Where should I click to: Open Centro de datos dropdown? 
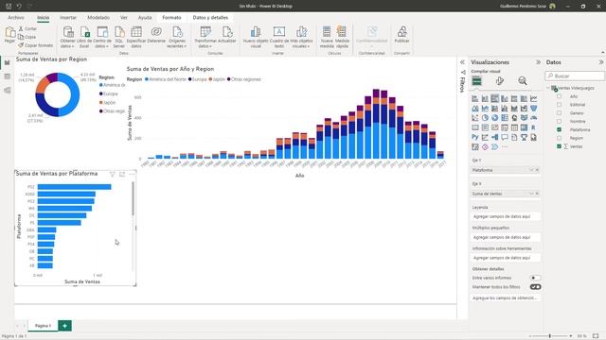102,43
